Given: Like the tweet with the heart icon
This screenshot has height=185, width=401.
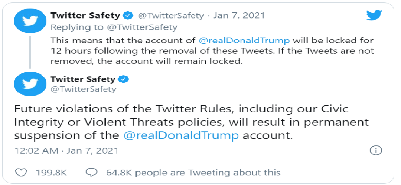Looking at the screenshot, I should (21, 172).
